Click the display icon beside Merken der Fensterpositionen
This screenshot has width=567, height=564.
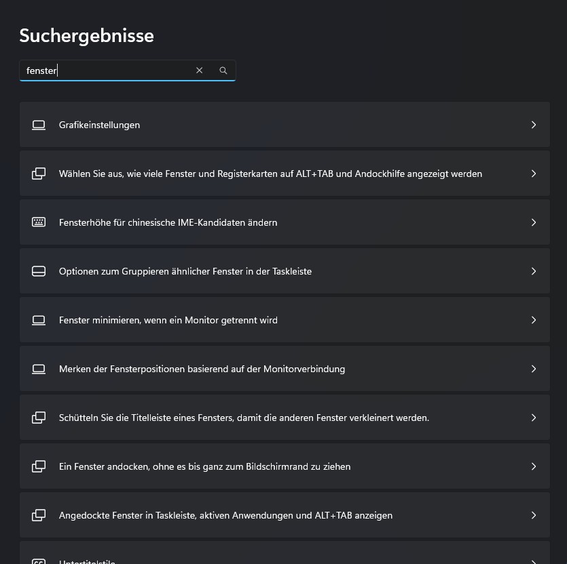click(x=39, y=369)
